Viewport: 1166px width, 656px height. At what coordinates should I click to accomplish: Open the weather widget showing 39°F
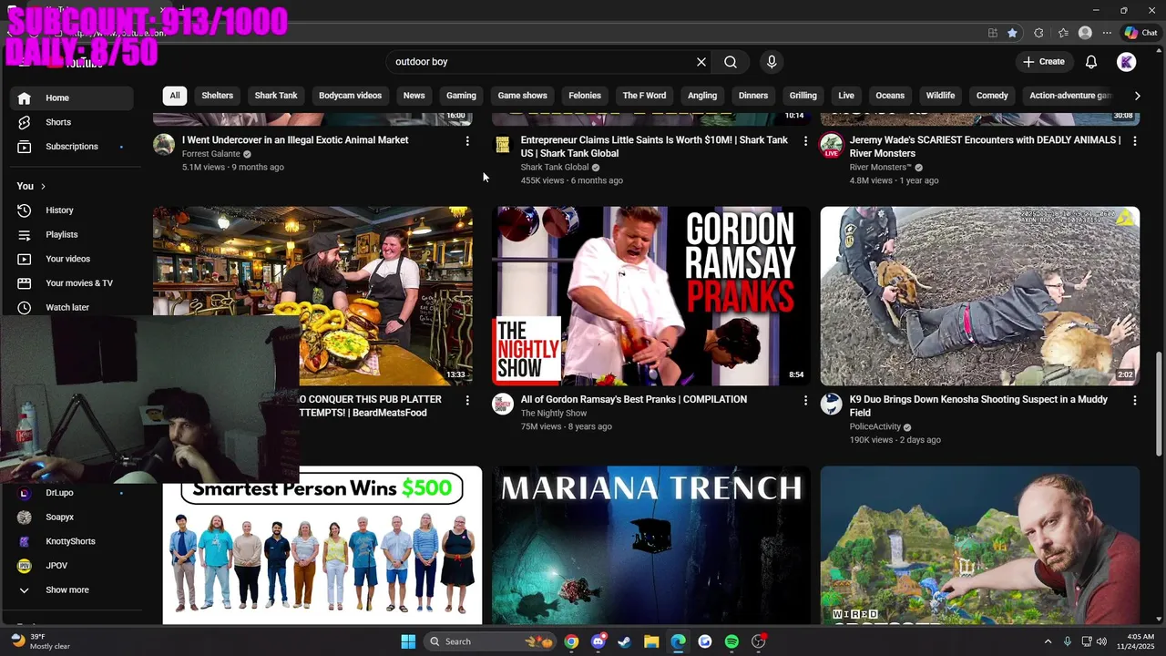point(40,641)
